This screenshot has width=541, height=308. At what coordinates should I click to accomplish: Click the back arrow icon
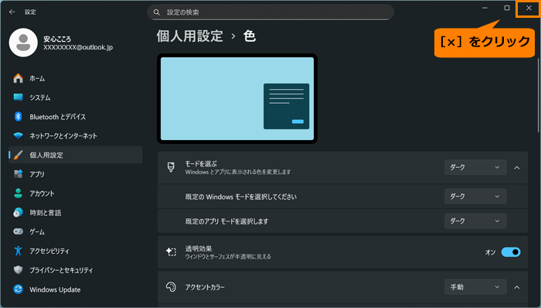click(12, 12)
